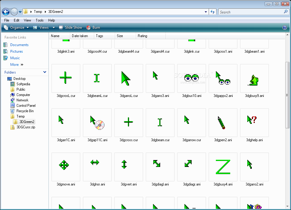
Task: Open the Edit menu
Action: click(x=16, y=20)
